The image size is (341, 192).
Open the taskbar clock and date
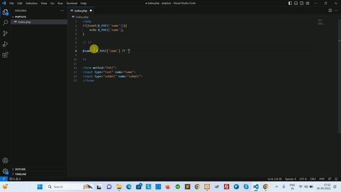coord(324,187)
